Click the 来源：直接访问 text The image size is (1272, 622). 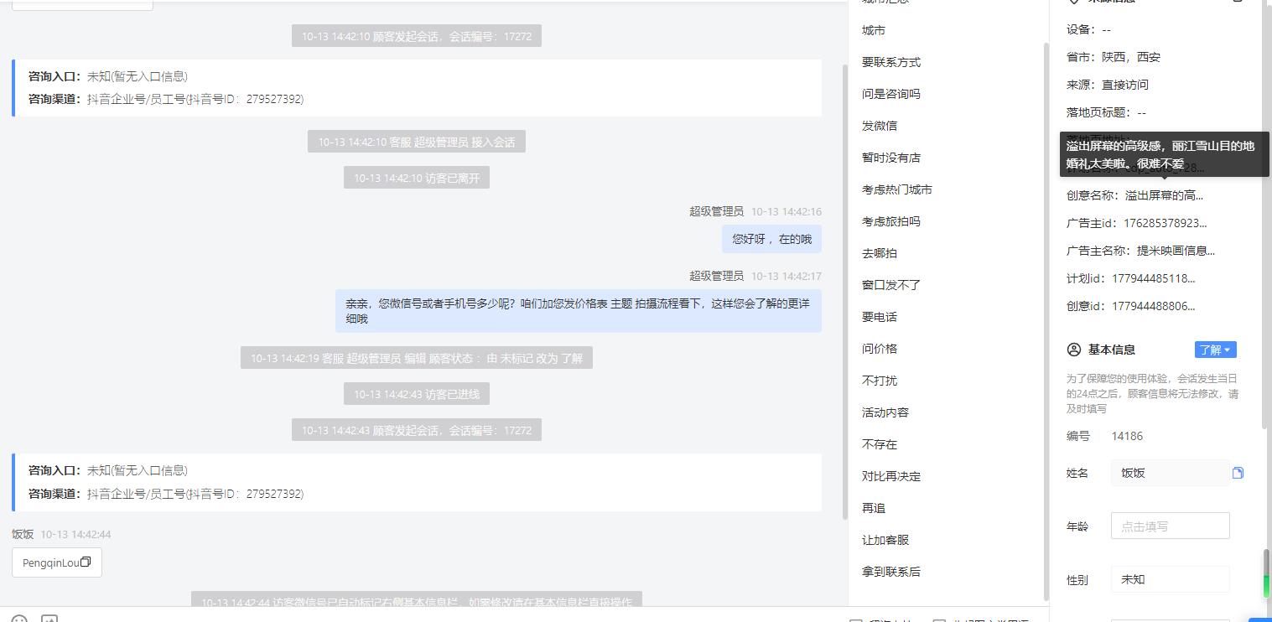coord(1108,85)
